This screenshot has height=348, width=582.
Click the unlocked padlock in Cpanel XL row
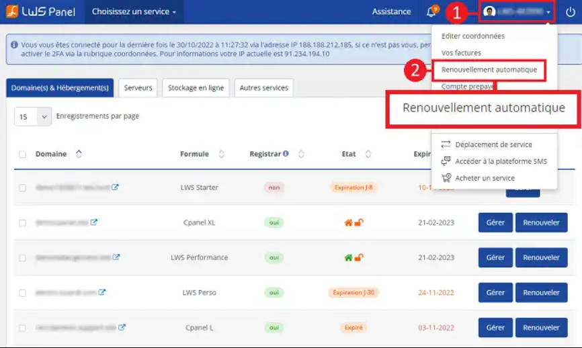click(359, 222)
